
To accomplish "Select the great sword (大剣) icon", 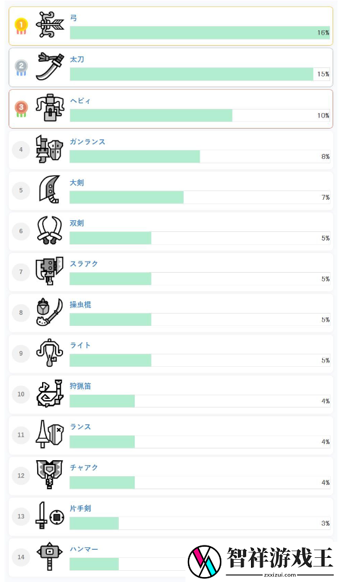I will (x=49, y=190).
